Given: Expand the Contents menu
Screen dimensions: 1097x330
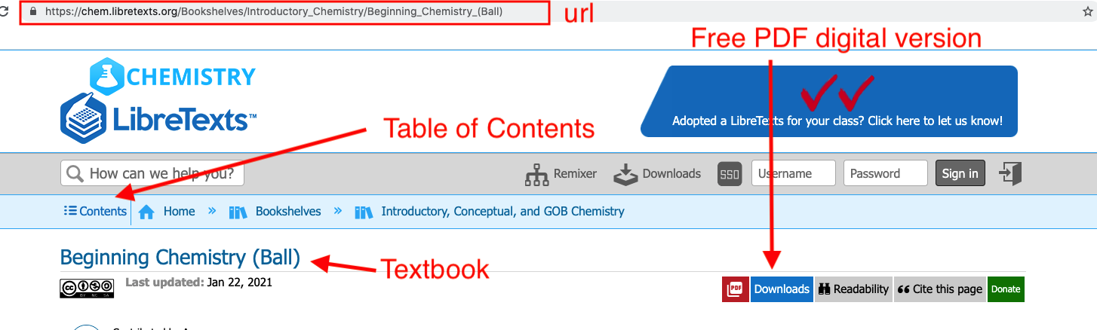Looking at the screenshot, I should pos(95,211).
